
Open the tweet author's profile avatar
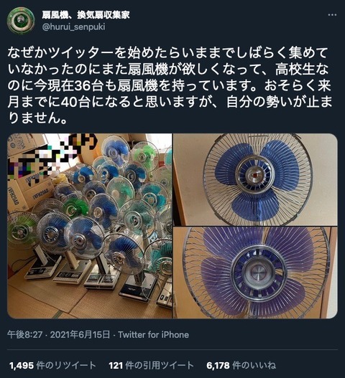click(x=21, y=21)
